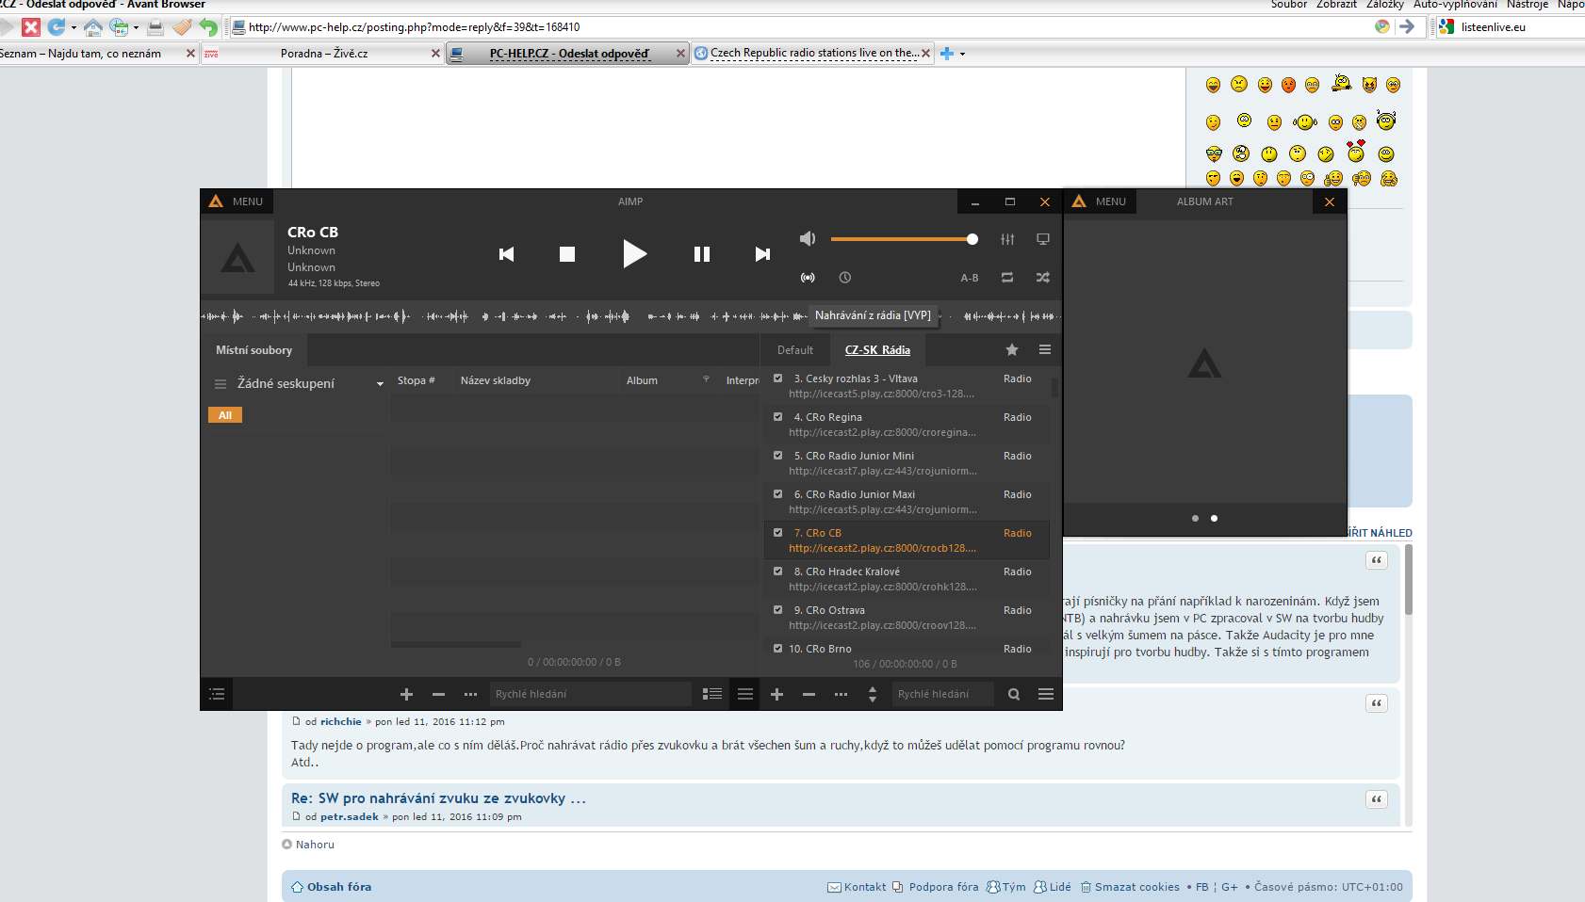
Task: Print page with browser printer icon
Action: pyautogui.click(x=155, y=27)
